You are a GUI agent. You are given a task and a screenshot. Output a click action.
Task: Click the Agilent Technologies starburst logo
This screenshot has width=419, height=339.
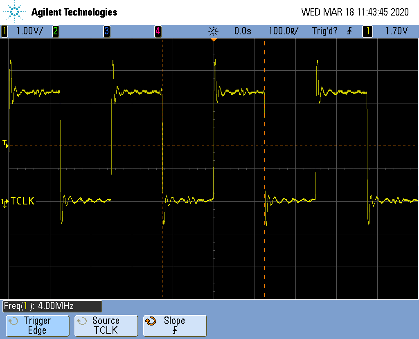pyautogui.click(x=15, y=12)
